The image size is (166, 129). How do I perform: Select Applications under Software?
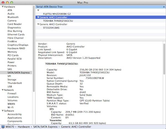coord(15,118)
